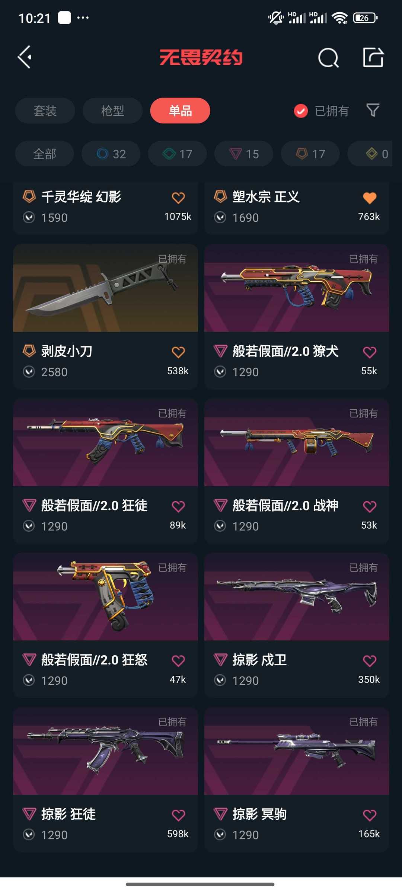Open 般若假面//2.0 獠犬 skin image
402x893 pixels.
(297, 288)
